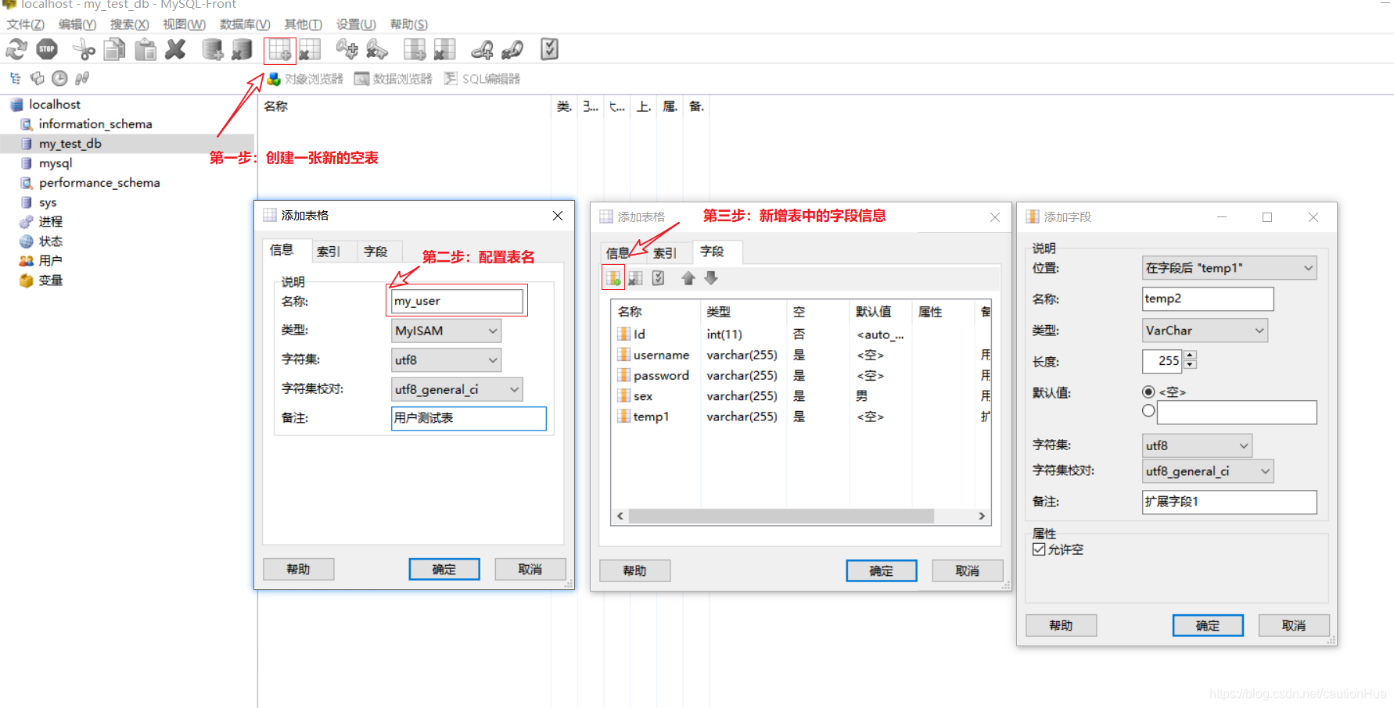Click the Add Key toolbar icon

[x=347, y=50]
